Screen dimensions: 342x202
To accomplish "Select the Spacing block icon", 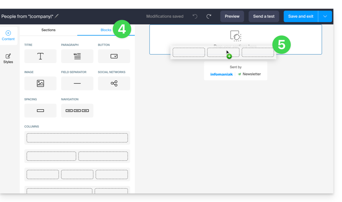I will pyautogui.click(x=40, y=111).
